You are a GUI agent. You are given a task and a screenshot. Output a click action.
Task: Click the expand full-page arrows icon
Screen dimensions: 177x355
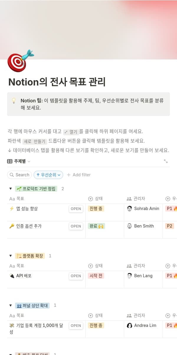point(166,161)
